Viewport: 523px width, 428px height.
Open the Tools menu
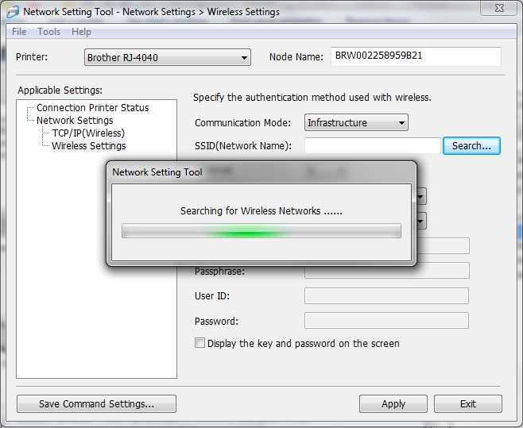point(49,32)
